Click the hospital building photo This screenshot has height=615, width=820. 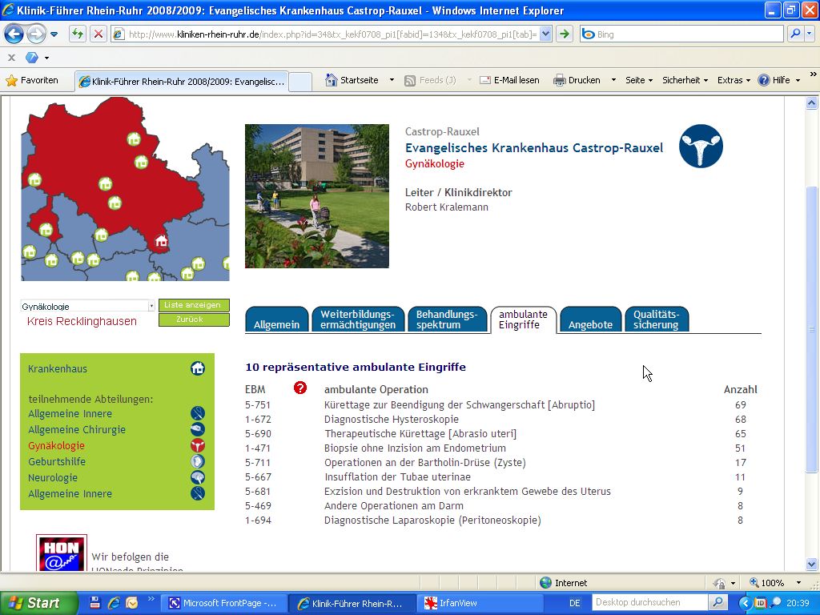[317, 196]
